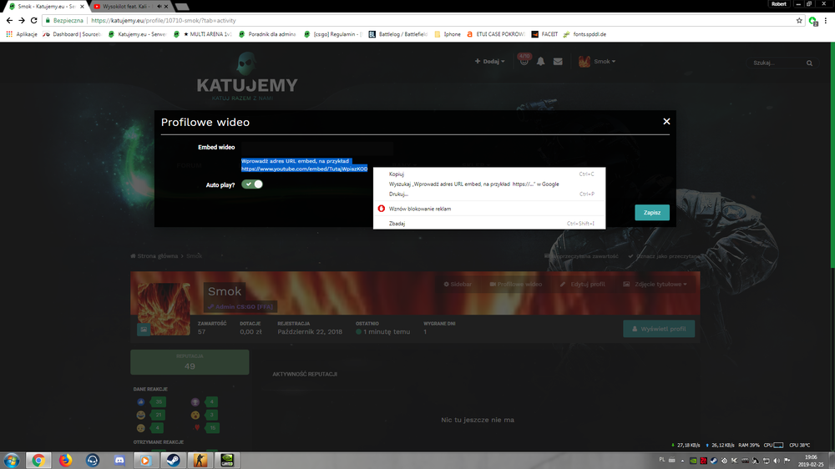Expand the Smok user menu
Viewport: 835px width, 469px height.
point(597,61)
